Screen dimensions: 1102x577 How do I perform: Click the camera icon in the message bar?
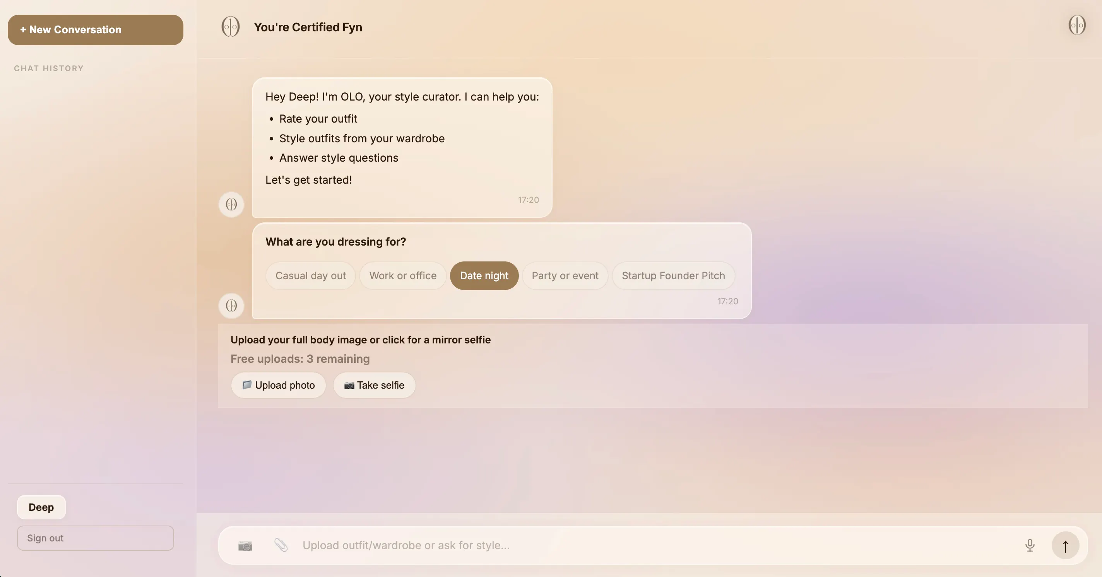[245, 545]
